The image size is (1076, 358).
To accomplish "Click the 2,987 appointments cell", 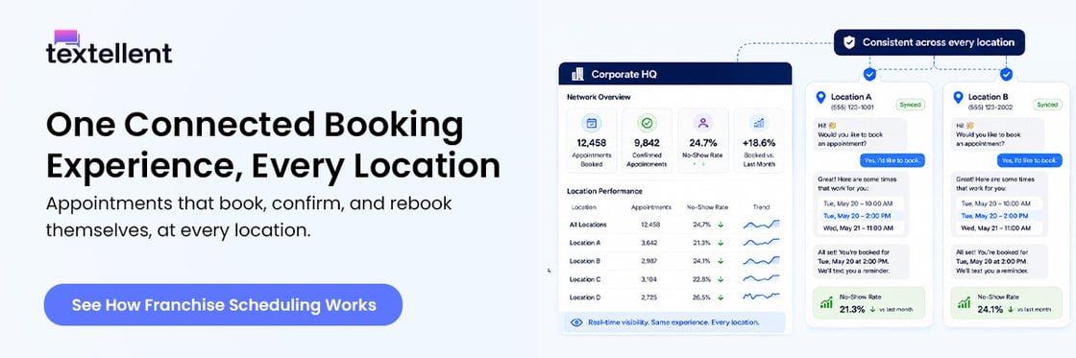I will [649, 261].
